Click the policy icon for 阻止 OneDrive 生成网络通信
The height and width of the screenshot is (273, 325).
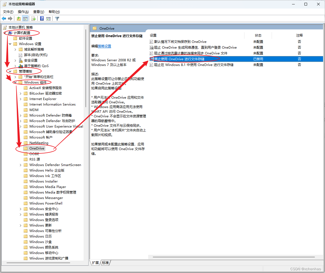pyautogui.click(x=152, y=48)
